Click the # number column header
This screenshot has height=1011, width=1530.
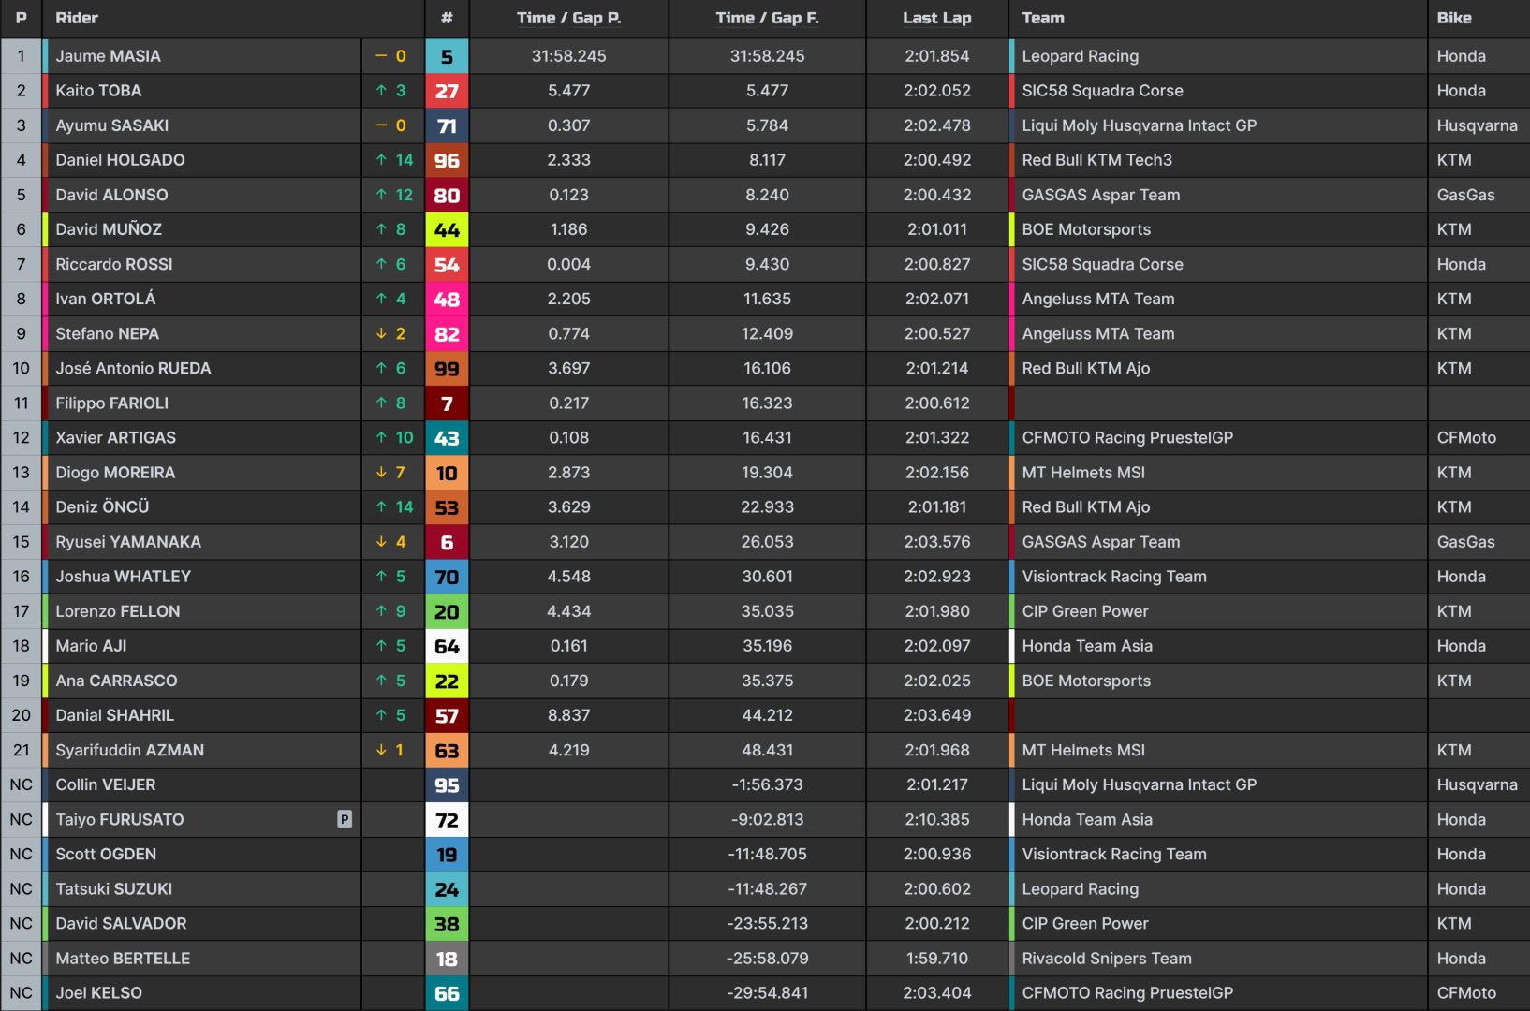tap(447, 18)
